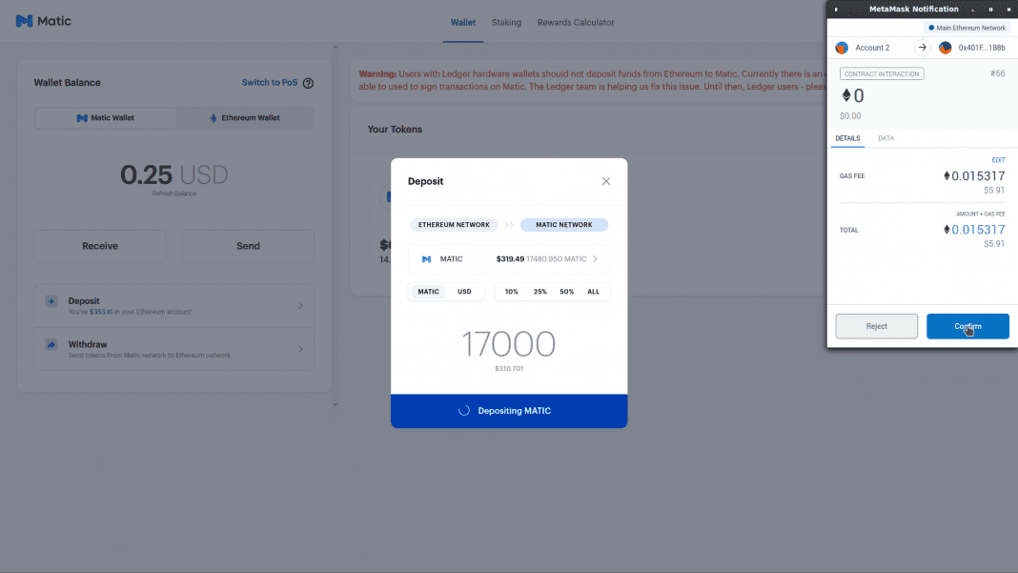This screenshot has width=1018, height=573.
Task: Switch to the DATA tab in MetaMask
Action: point(886,137)
